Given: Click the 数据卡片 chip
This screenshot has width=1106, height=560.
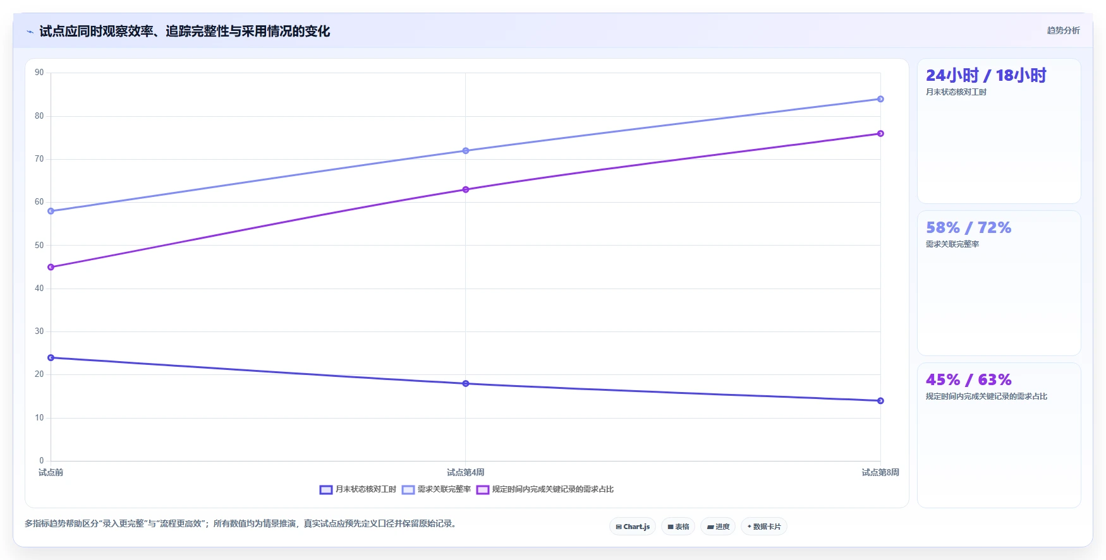Looking at the screenshot, I should [764, 527].
